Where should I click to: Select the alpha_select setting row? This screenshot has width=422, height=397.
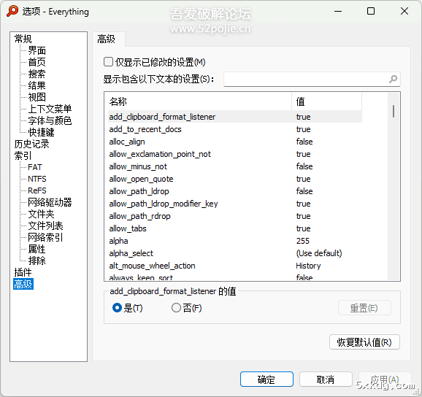[235, 253]
